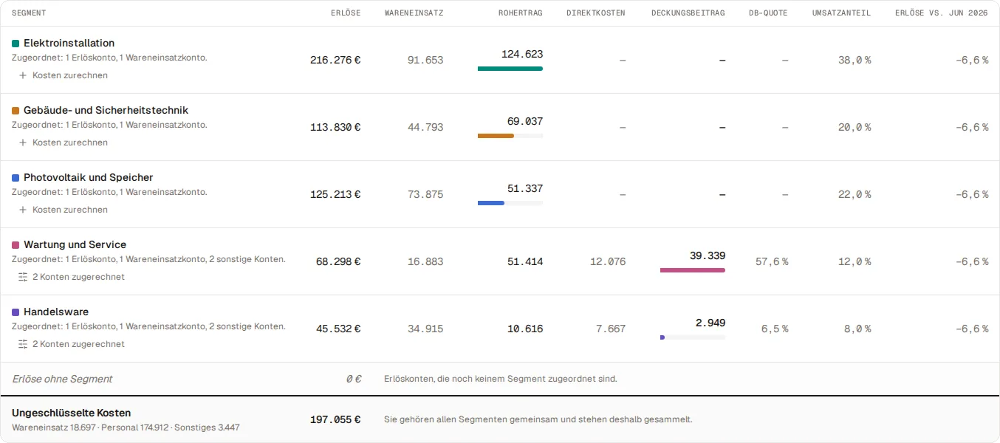Click the Rohertrag value 51.414
Viewport: 1000px width, 443px height.
coord(525,261)
